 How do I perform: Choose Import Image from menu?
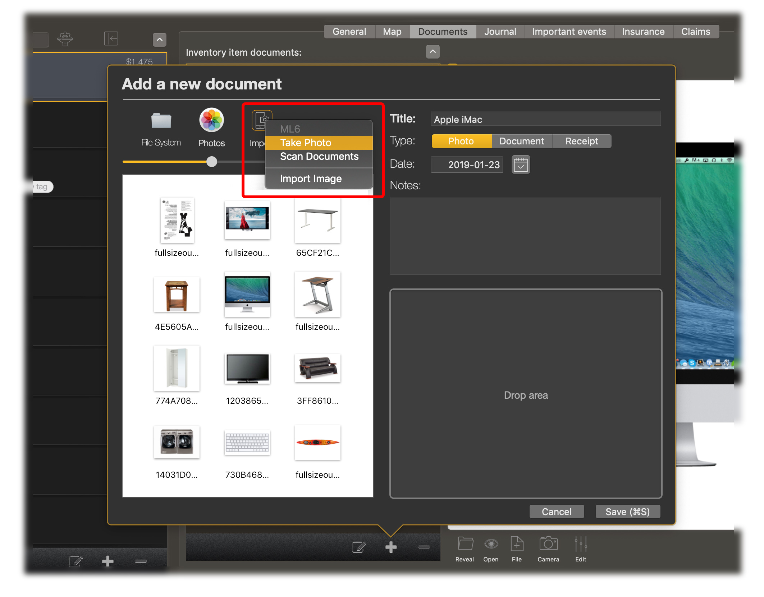coord(319,179)
